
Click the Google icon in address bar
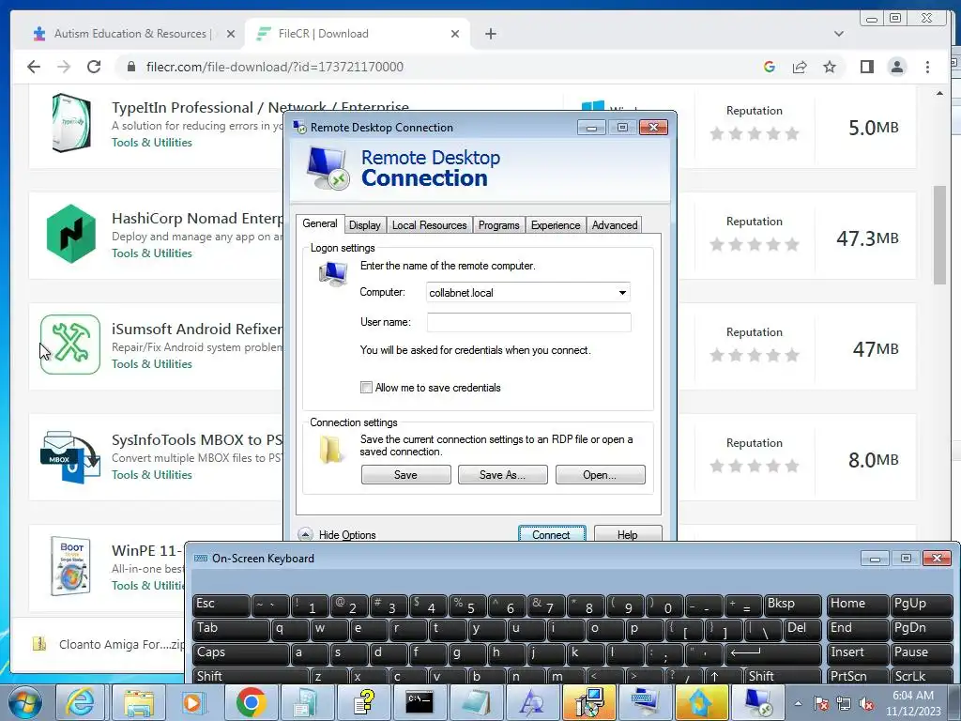[770, 67]
